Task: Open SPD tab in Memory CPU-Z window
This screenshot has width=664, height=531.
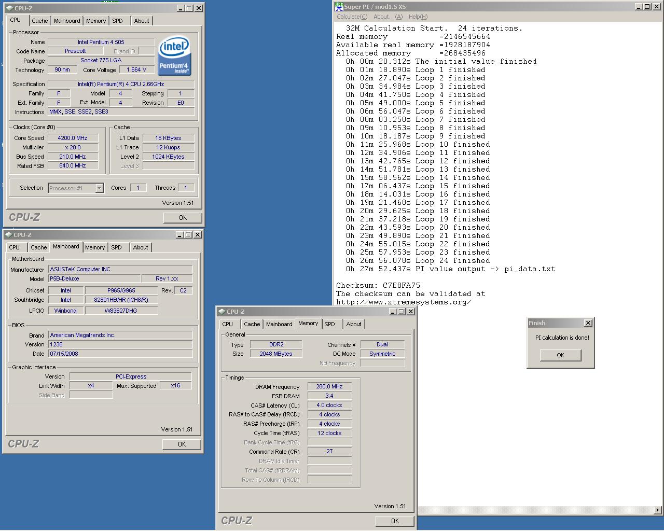Action: pyautogui.click(x=330, y=324)
